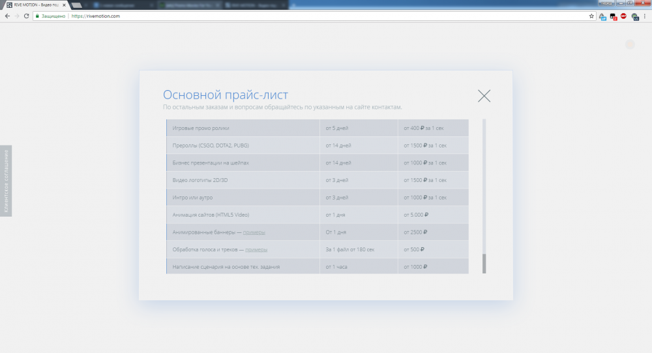Open a new tab with the blank tab button

tap(77, 5)
